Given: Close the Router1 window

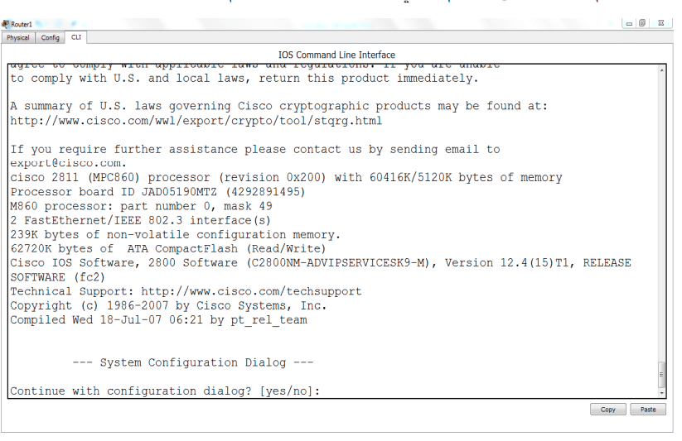Looking at the screenshot, I should [660, 23].
